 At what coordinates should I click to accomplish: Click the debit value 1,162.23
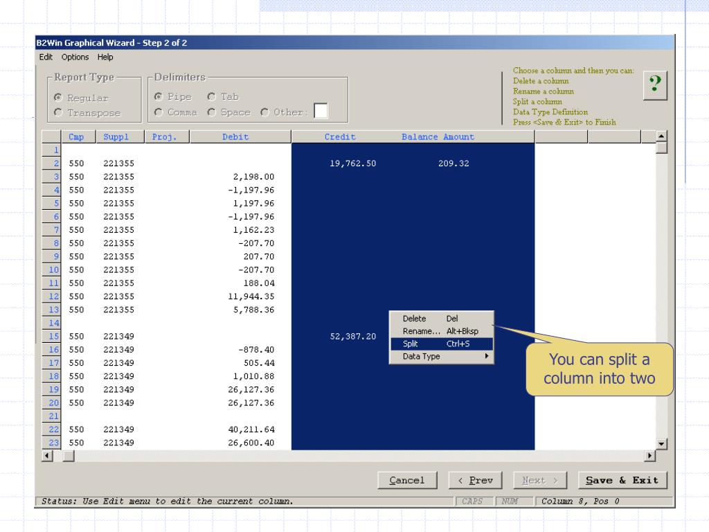(x=253, y=230)
